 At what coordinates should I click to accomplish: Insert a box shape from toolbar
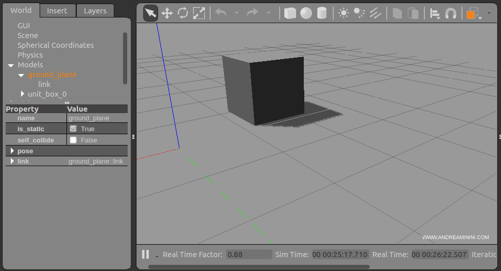[290, 13]
